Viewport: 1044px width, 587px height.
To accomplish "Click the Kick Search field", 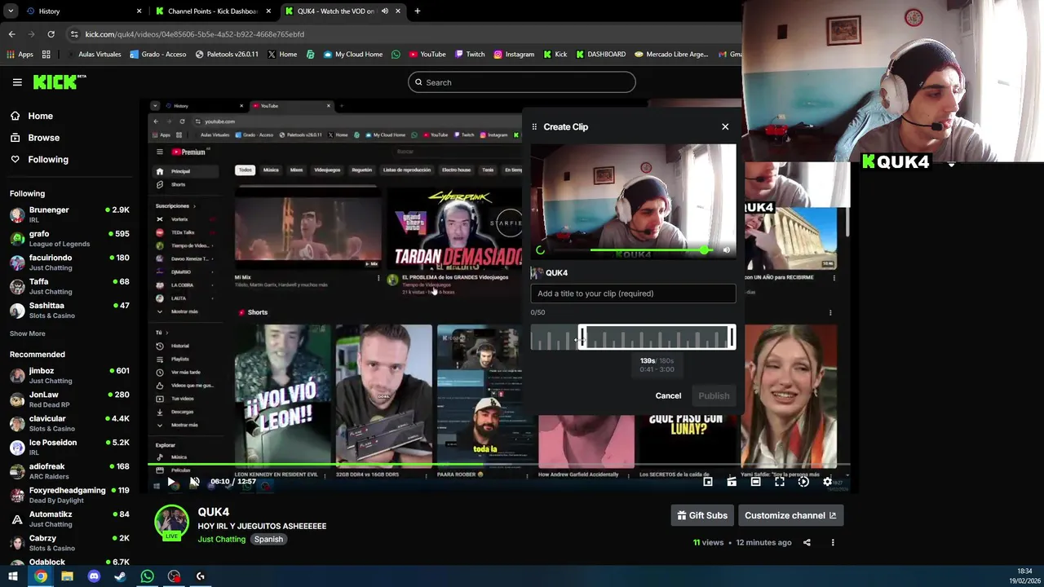I will coord(522,82).
